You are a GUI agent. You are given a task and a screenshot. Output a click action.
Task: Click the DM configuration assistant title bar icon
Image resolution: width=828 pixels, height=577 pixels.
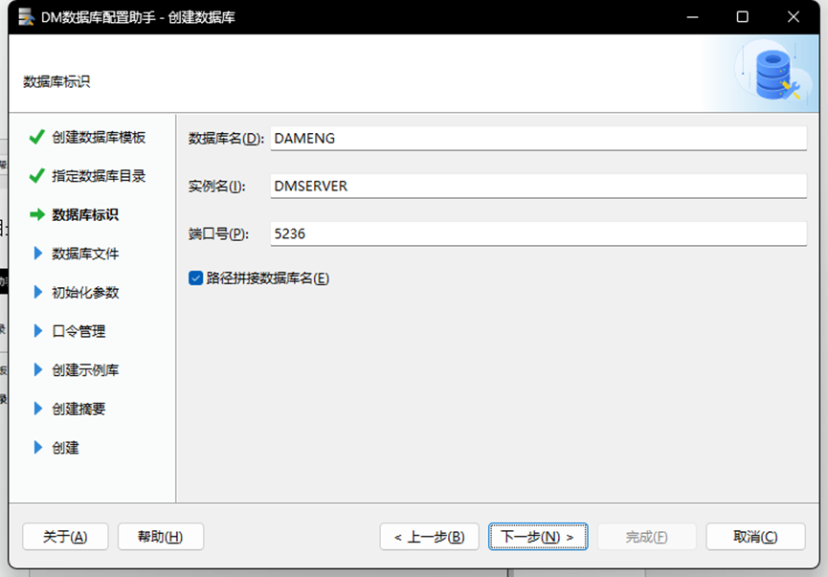pos(26,17)
